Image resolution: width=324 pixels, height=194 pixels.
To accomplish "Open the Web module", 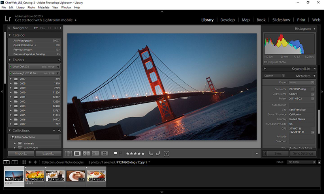I will click(x=316, y=20).
